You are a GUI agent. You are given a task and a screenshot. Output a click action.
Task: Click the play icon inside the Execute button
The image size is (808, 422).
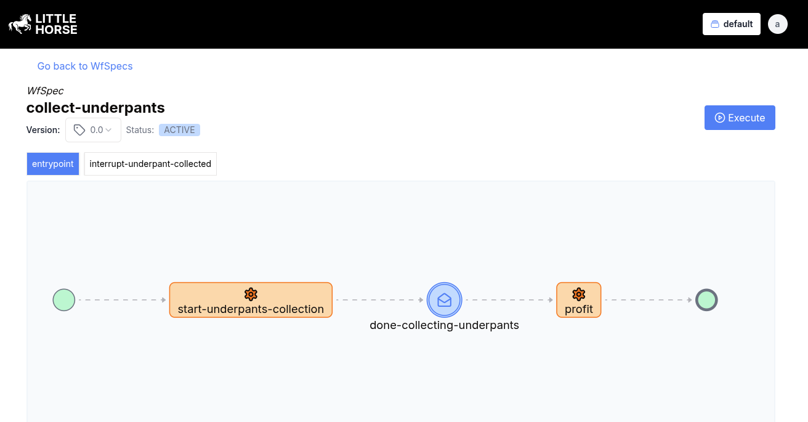click(x=721, y=117)
